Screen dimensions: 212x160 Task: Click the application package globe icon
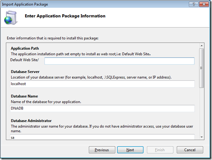11,18
